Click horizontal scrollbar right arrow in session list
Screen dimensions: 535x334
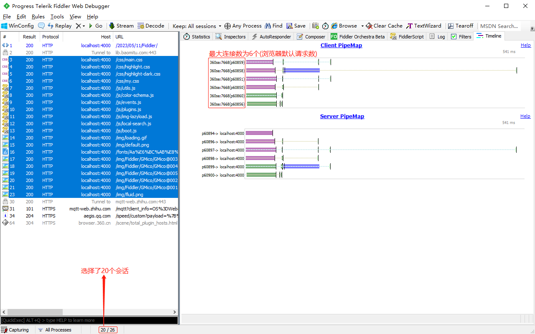tap(175, 312)
